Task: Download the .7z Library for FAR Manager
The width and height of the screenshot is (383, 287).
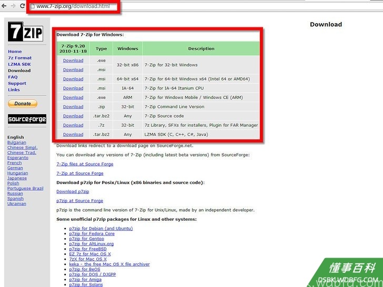Action: click(73, 125)
